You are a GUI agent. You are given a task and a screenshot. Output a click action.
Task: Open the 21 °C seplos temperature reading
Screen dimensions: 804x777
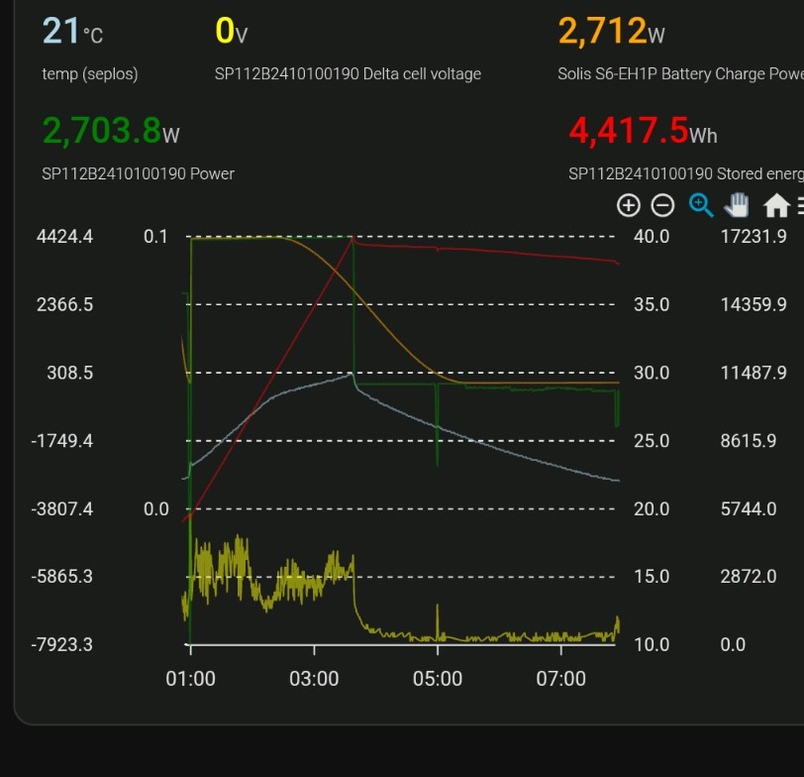[x=72, y=32]
